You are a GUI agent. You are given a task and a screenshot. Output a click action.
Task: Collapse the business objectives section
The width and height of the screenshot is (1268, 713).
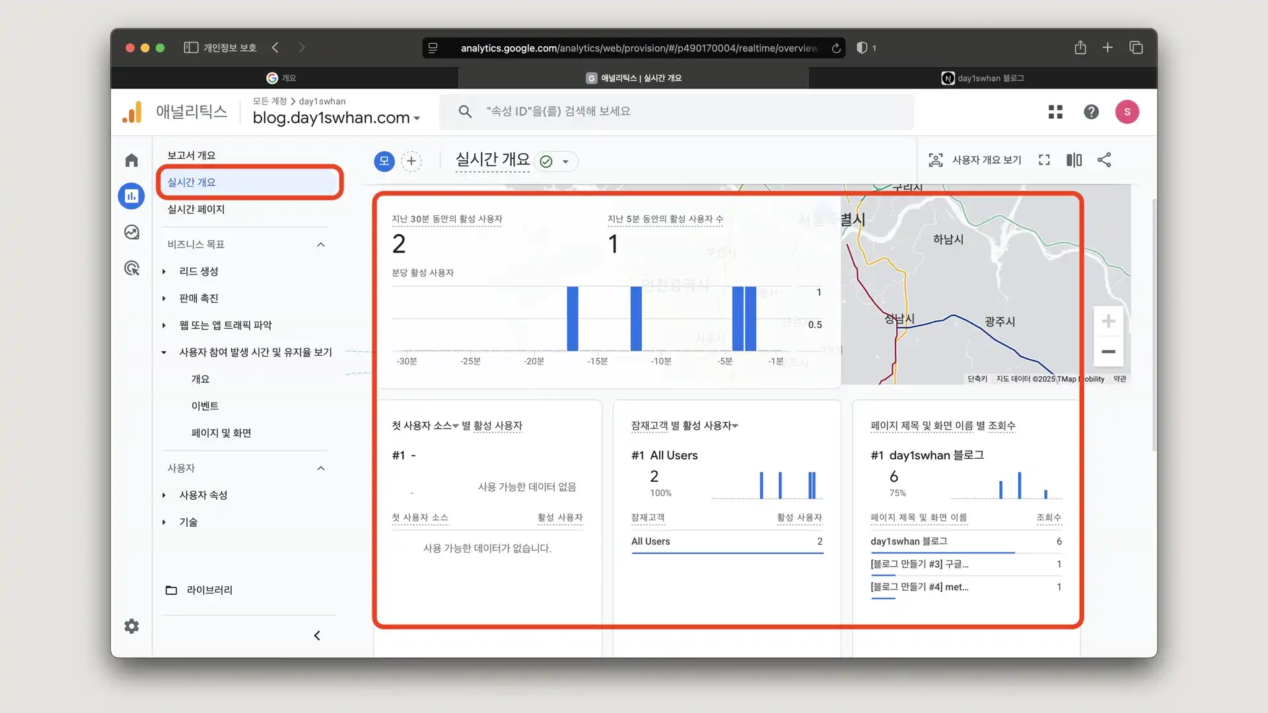pyautogui.click(x=320, y=244)
